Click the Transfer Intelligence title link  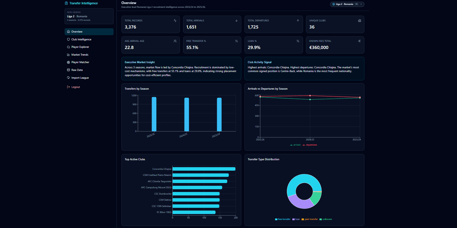click(83, 3)
